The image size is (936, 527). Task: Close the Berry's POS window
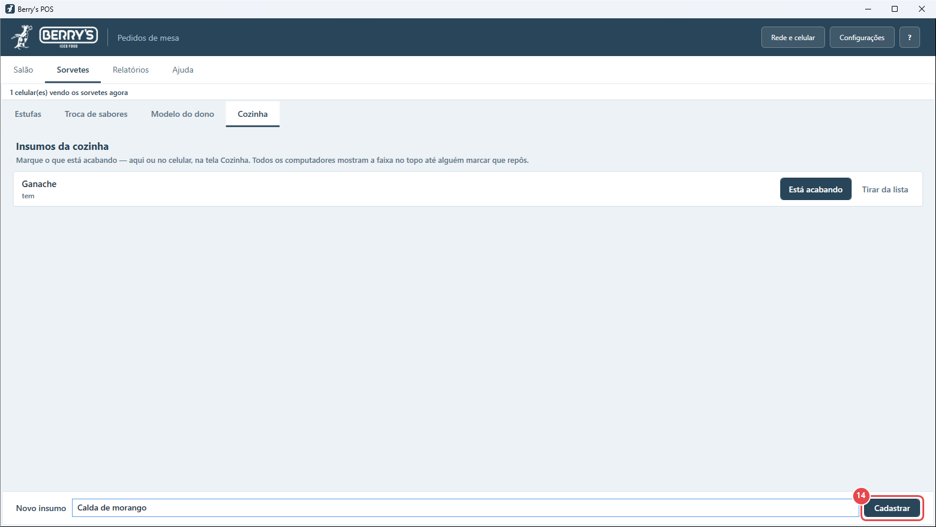tap(922, 9)
